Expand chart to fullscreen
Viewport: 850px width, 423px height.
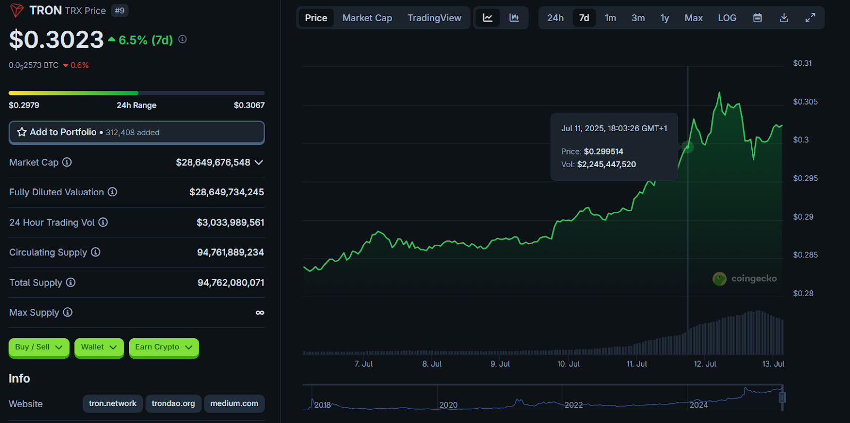tap(810, 18)
